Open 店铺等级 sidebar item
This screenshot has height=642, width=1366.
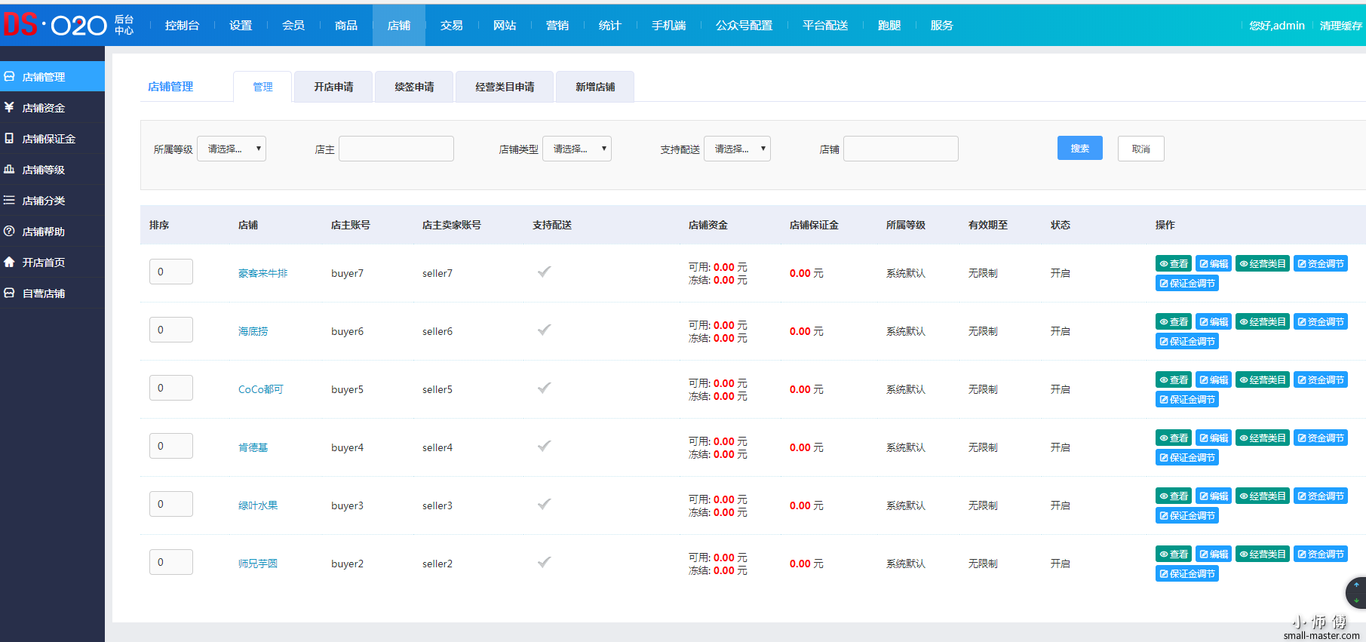click(x=52, y=170)
